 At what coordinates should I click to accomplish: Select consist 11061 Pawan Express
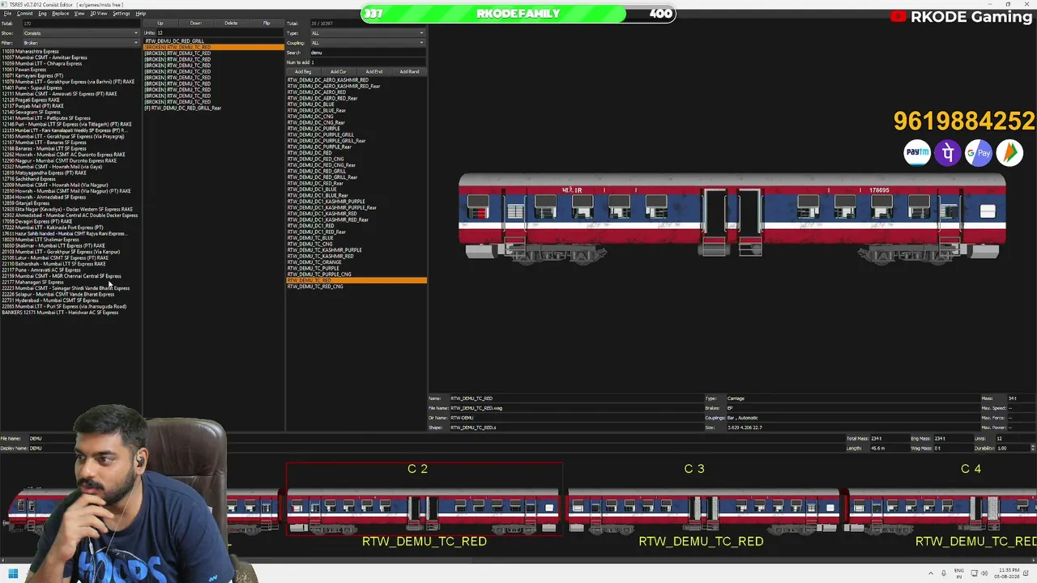click(24, 70)
